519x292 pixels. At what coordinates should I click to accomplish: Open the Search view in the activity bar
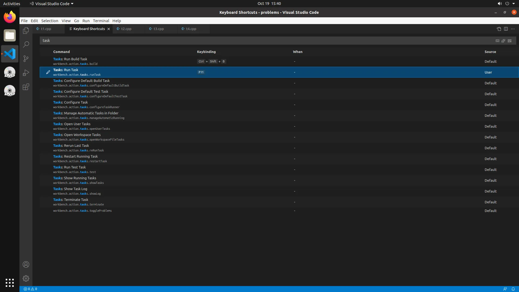(x=26, y=45)
